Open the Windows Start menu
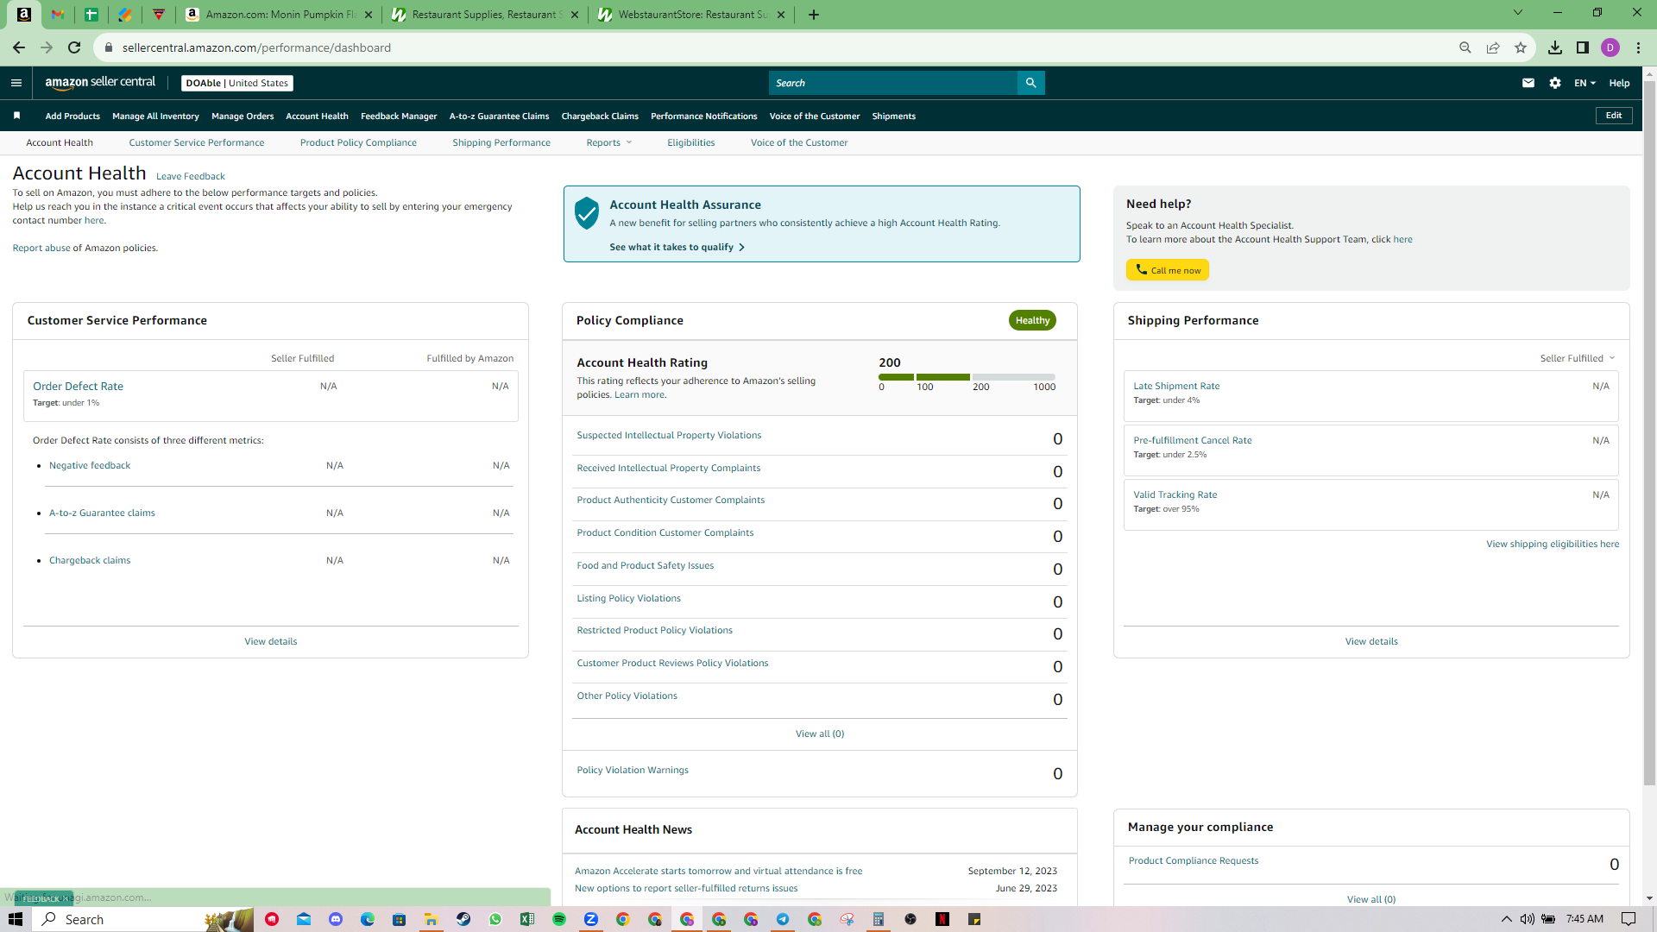Viewport: 1657px width, 932px height. 16,919
